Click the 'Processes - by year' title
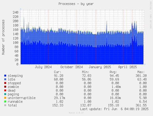Image resolution: width=153 pixels, height=116 pixels. (76, 4)
